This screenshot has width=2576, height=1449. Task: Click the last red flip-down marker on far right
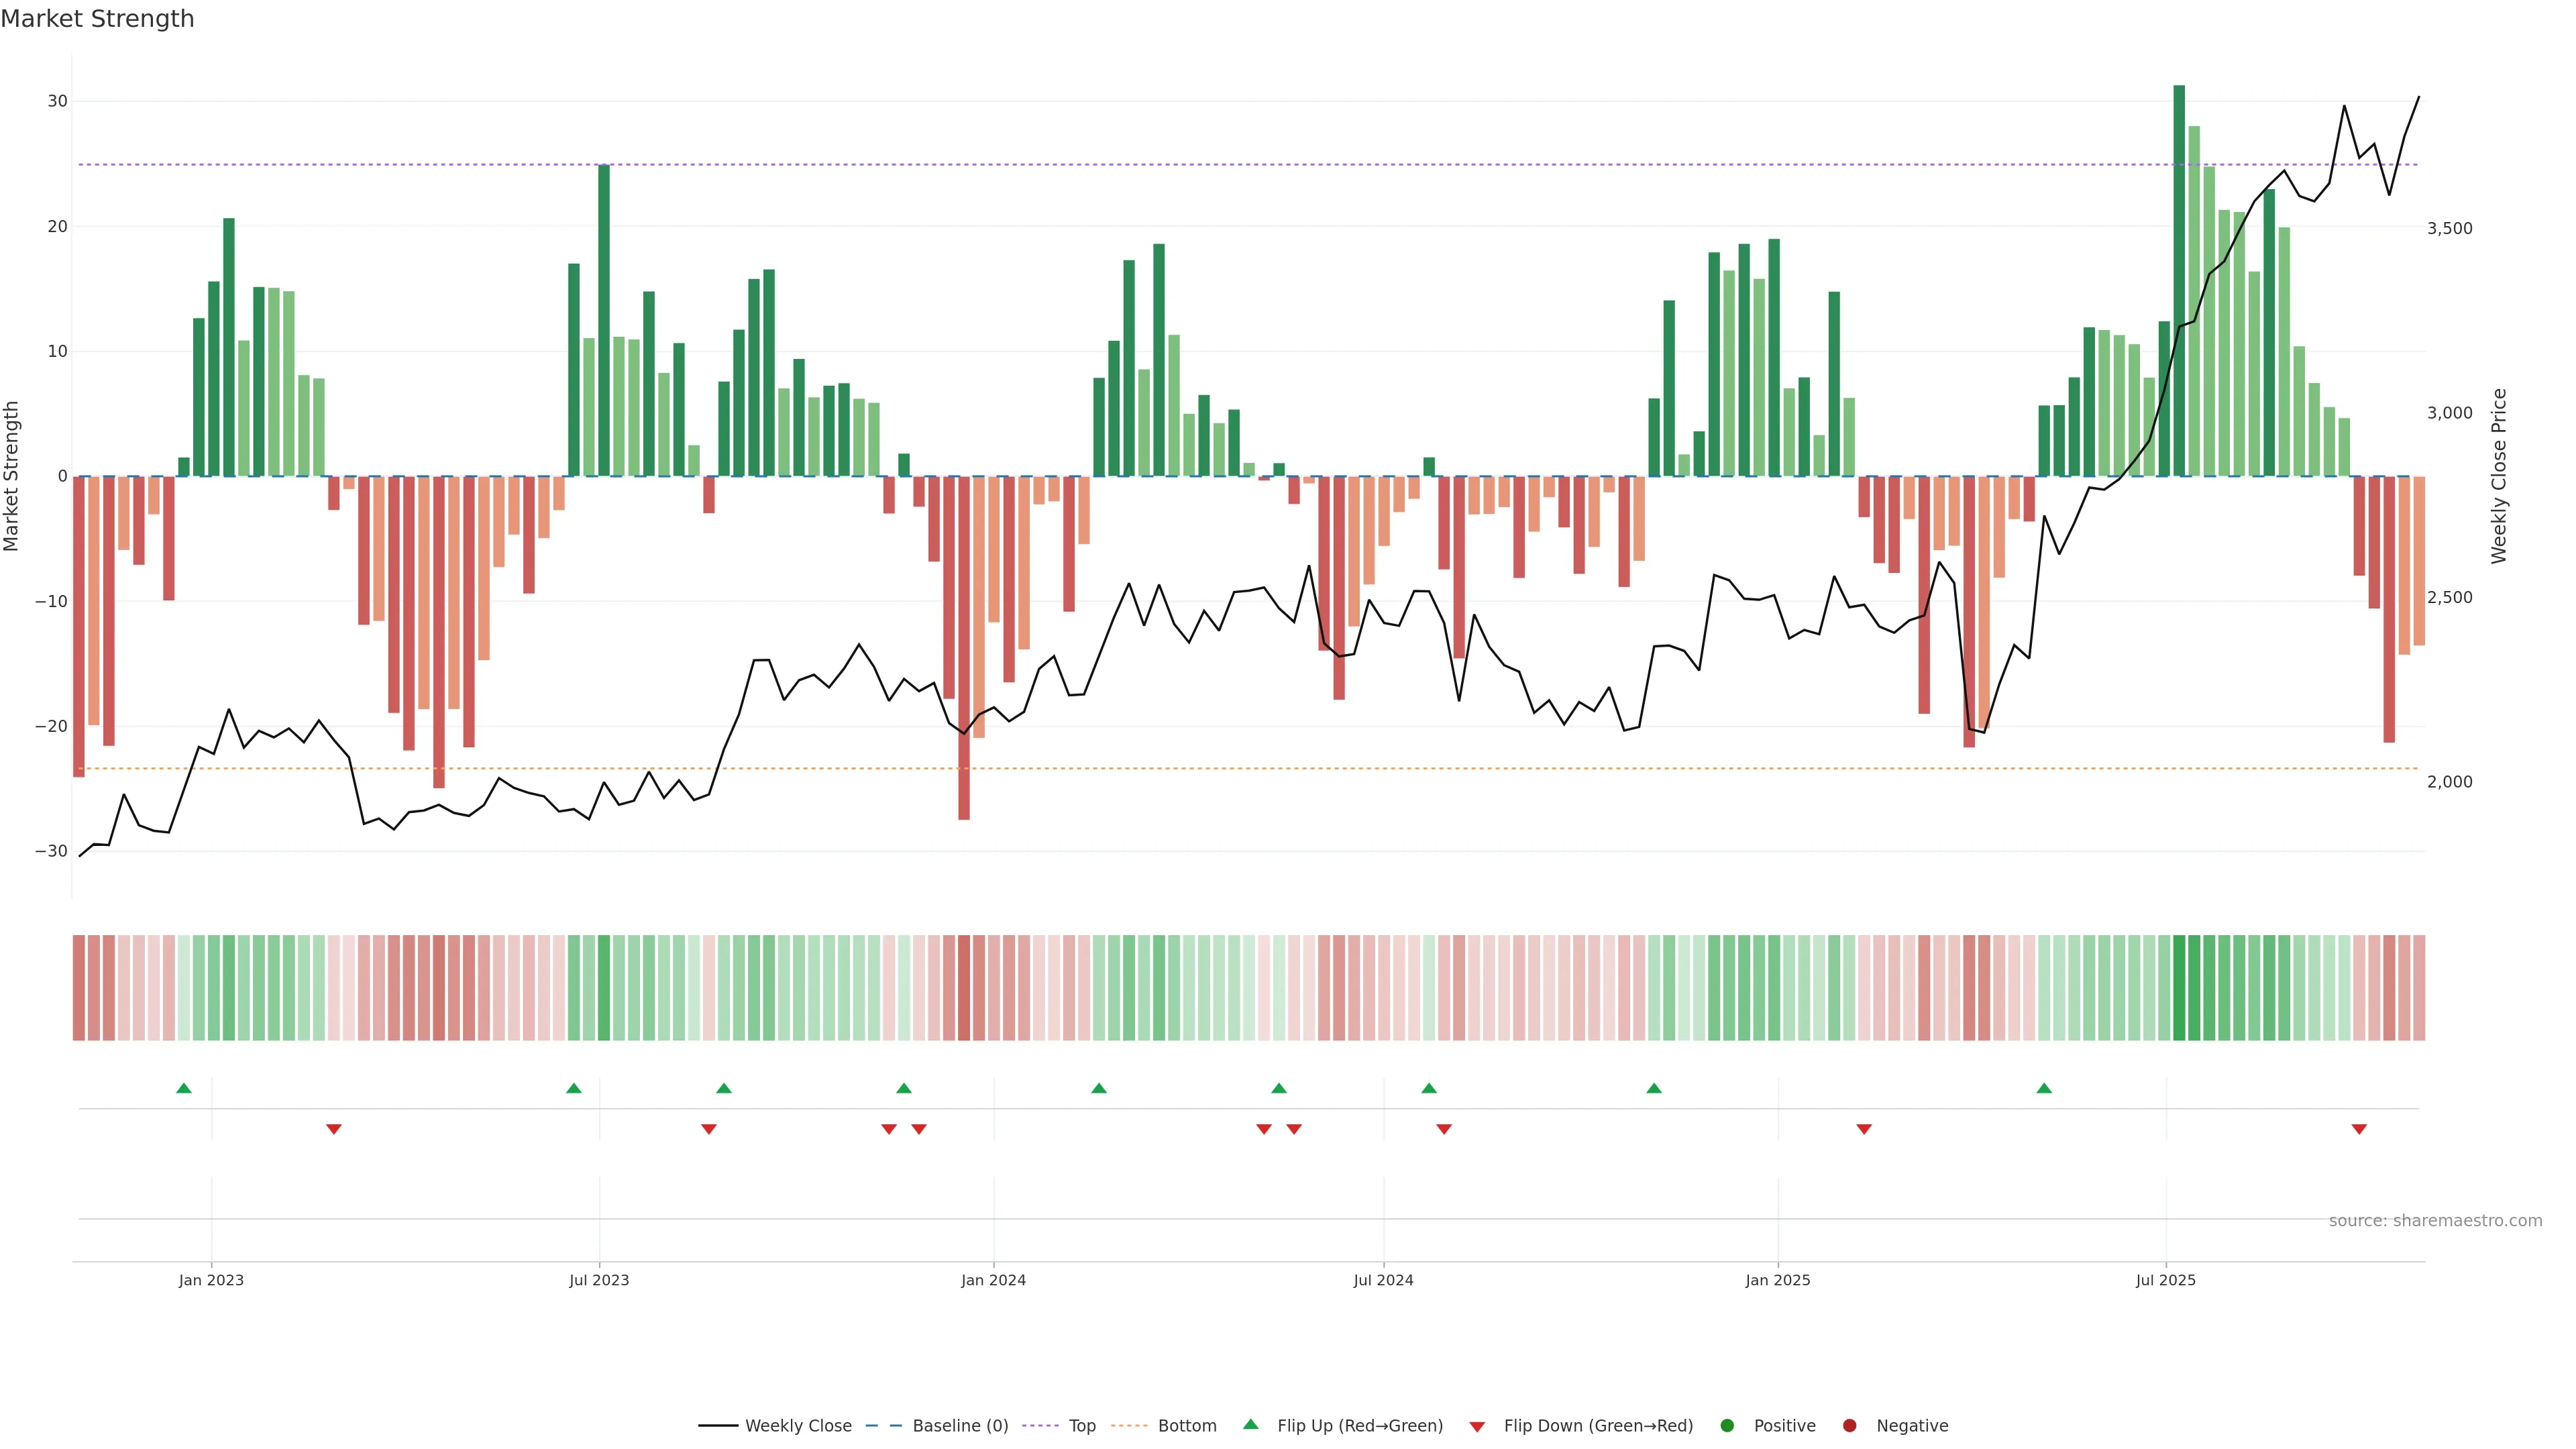coord(2359,1129)
